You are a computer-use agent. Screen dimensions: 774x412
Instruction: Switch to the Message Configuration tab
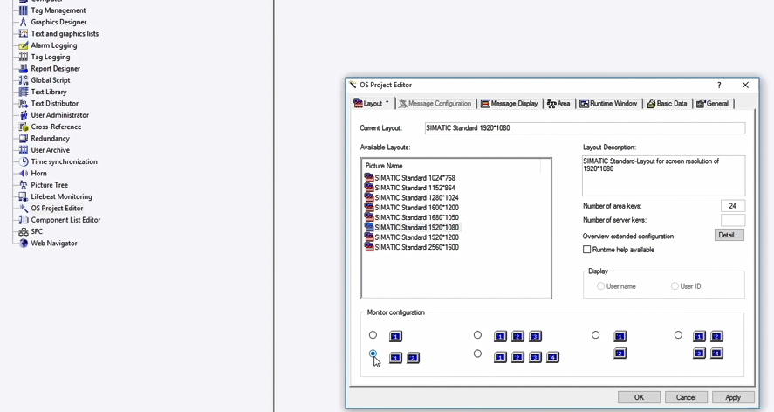[x=435, y=103]
